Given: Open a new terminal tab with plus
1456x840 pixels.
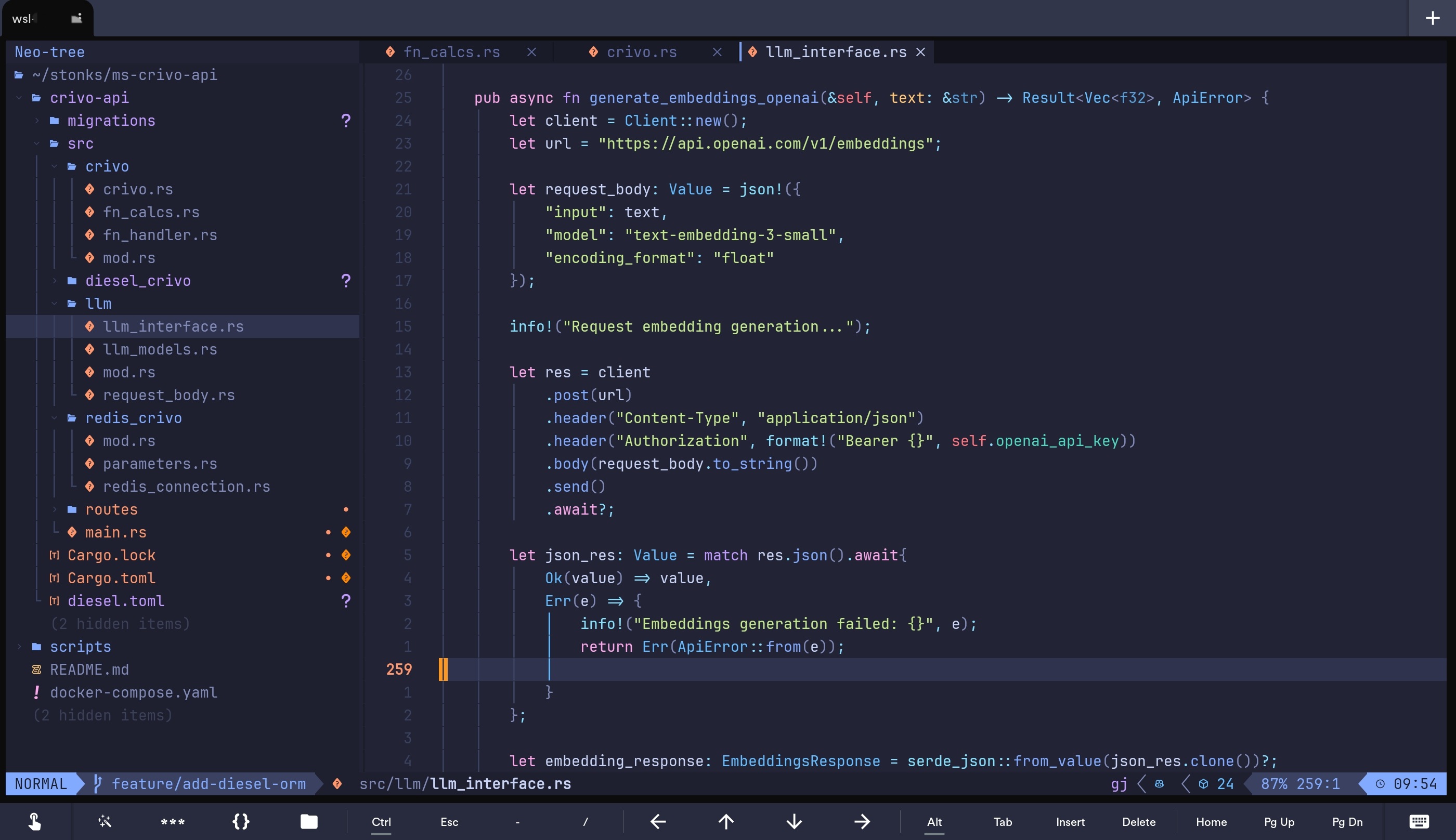Looking at the screenshot, I should tap(1432, 19).
